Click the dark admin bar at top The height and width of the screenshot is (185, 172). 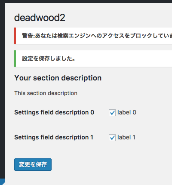[x=86, y=1]
